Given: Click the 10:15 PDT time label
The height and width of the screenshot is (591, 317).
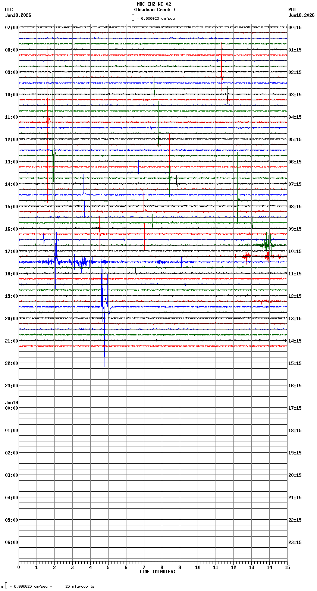Looking at the screenshot, I should point(295,251).
